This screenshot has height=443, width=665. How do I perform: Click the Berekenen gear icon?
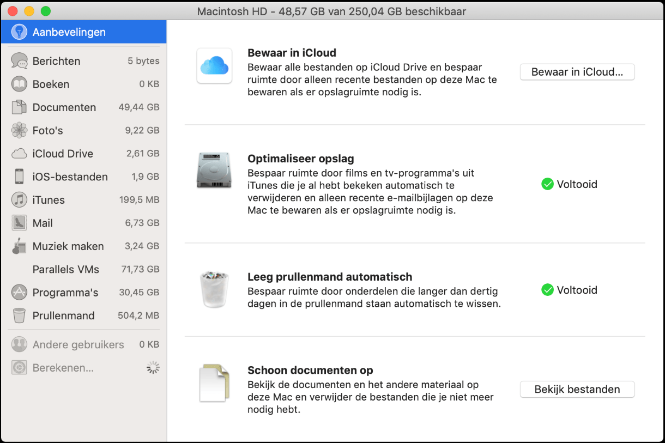[x=19, y=368]
